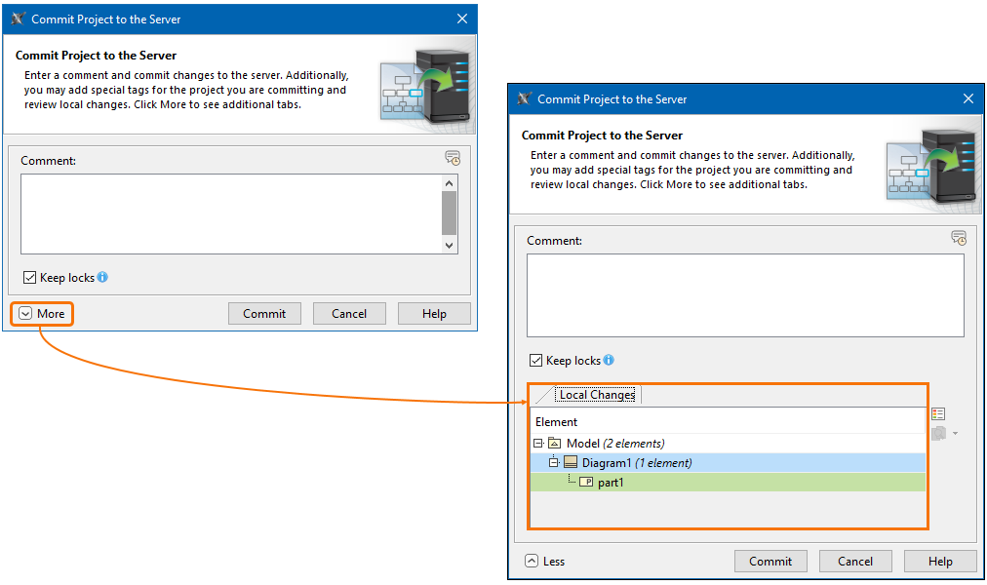The image size is (987, 585).
Task: Select the Local Changes tab
Action: click(x=597, y=395)
